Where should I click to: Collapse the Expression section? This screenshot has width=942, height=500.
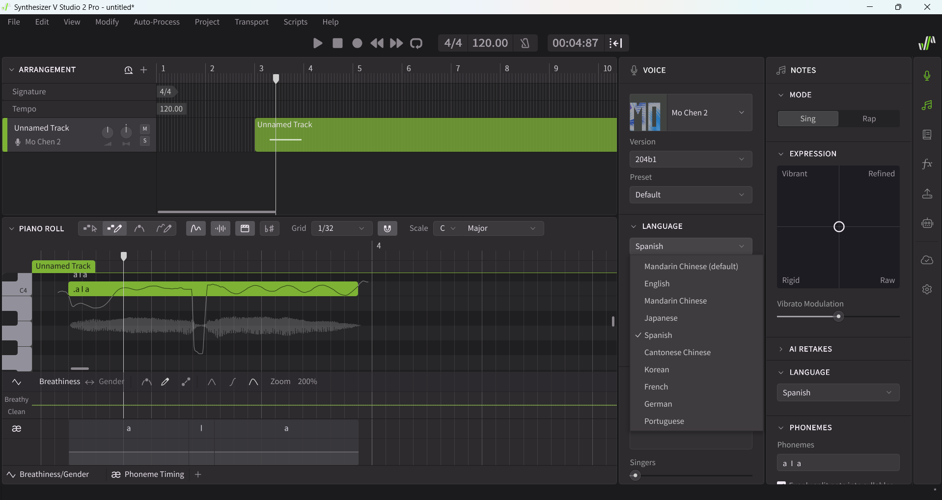(781, 154)
